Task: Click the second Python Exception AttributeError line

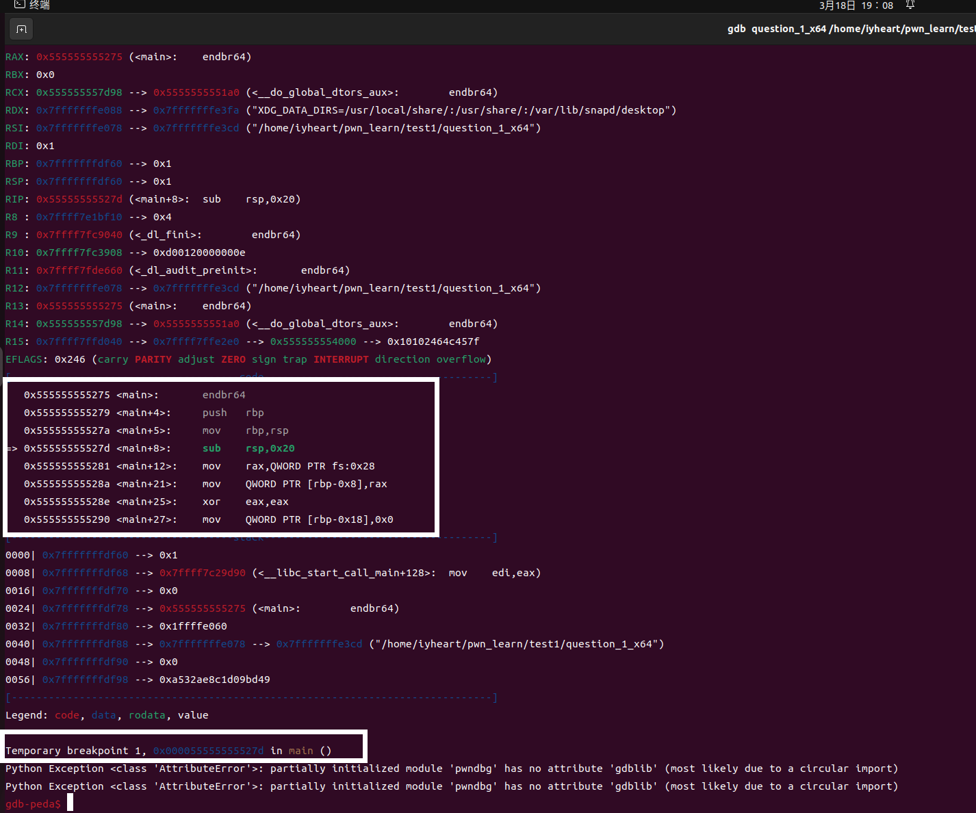Action: point(452,786)
